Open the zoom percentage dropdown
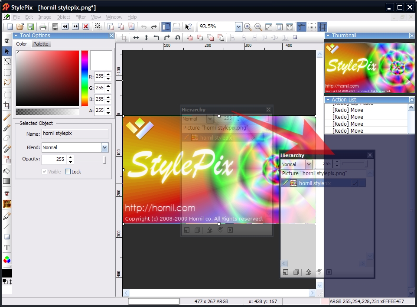 238,27
